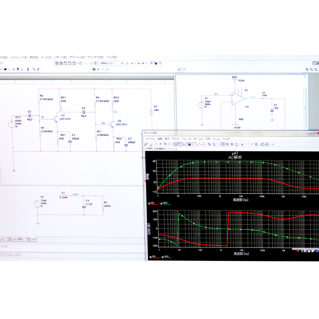Toggle the red trace checkbox in phase legend
The image size is (319, 319).
point(151,257)
